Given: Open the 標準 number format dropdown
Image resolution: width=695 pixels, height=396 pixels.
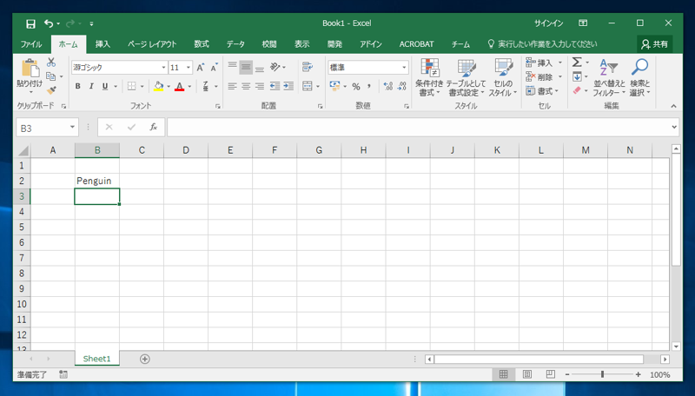Looking at the screenshot, I should click(x=404, y=68).
